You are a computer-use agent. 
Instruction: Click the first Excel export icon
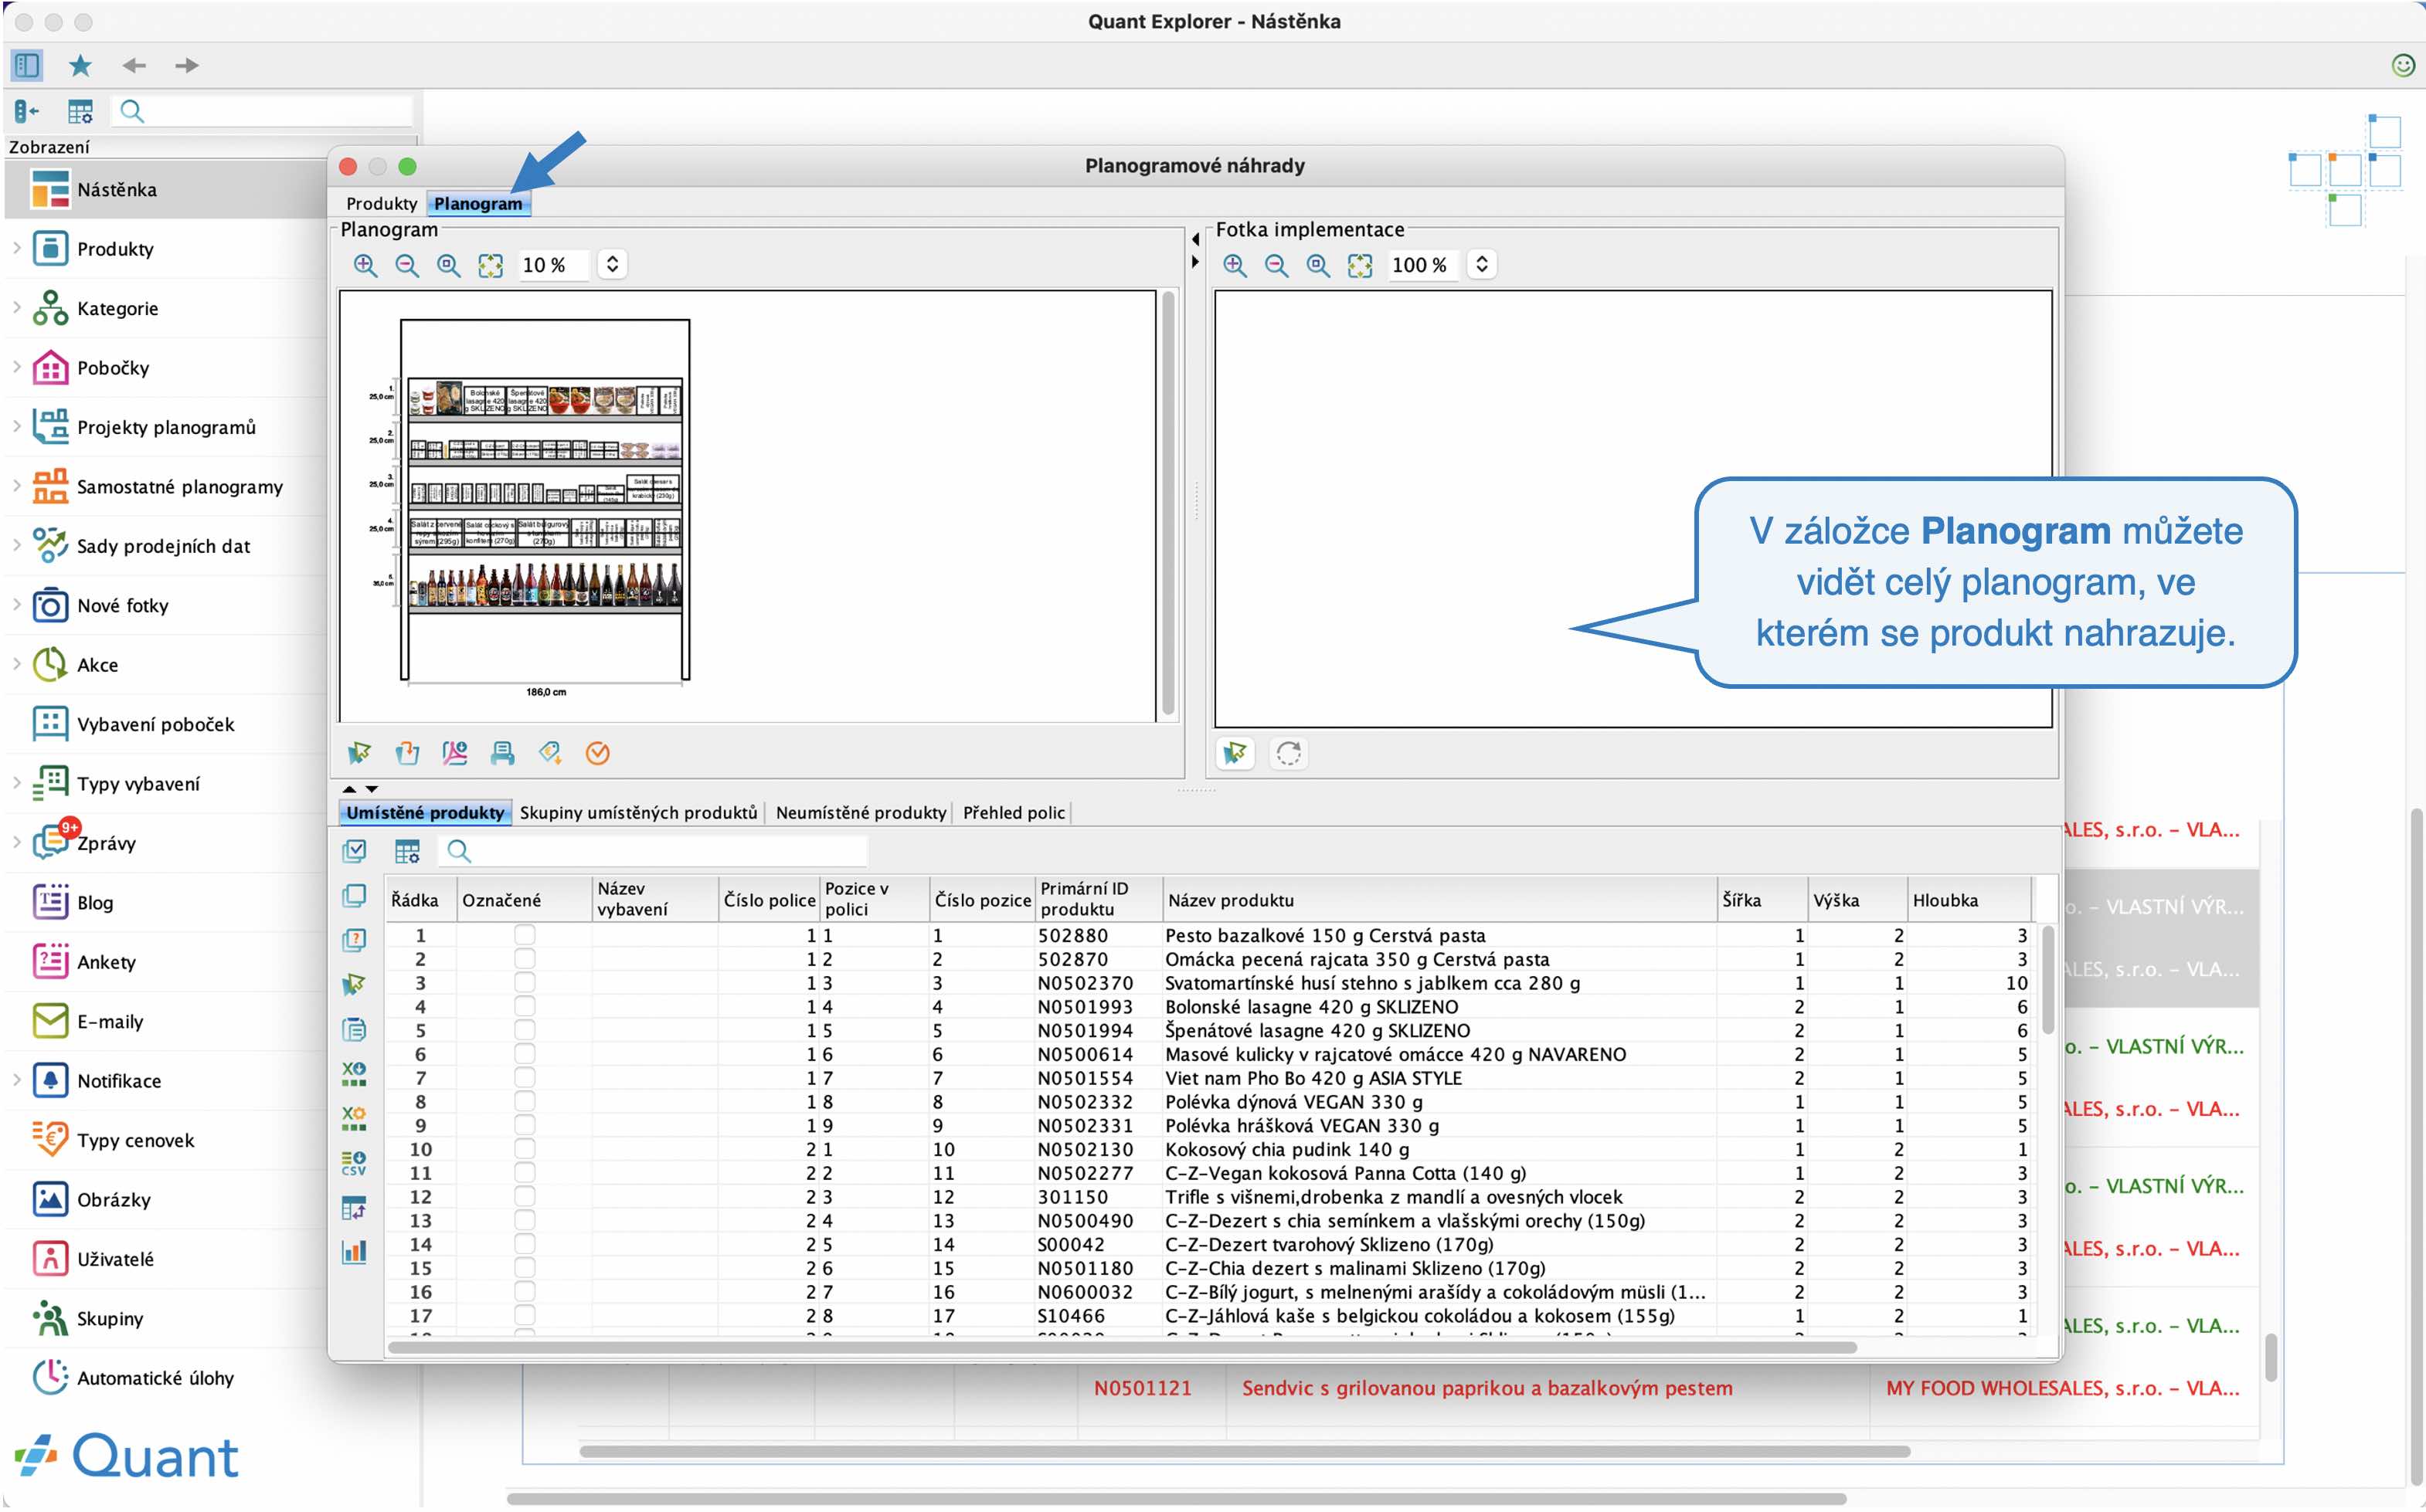354,1074
